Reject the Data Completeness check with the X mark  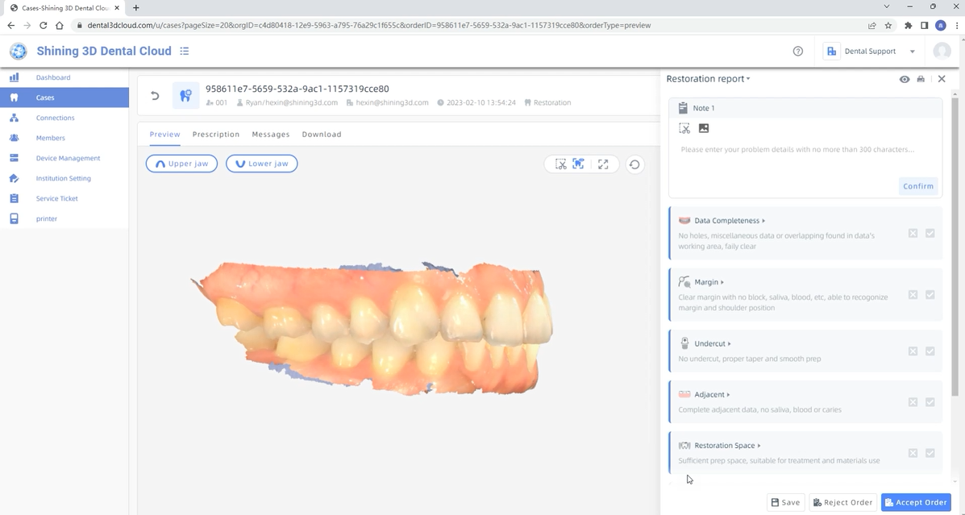pyautogui.click(x=913, y=233)
